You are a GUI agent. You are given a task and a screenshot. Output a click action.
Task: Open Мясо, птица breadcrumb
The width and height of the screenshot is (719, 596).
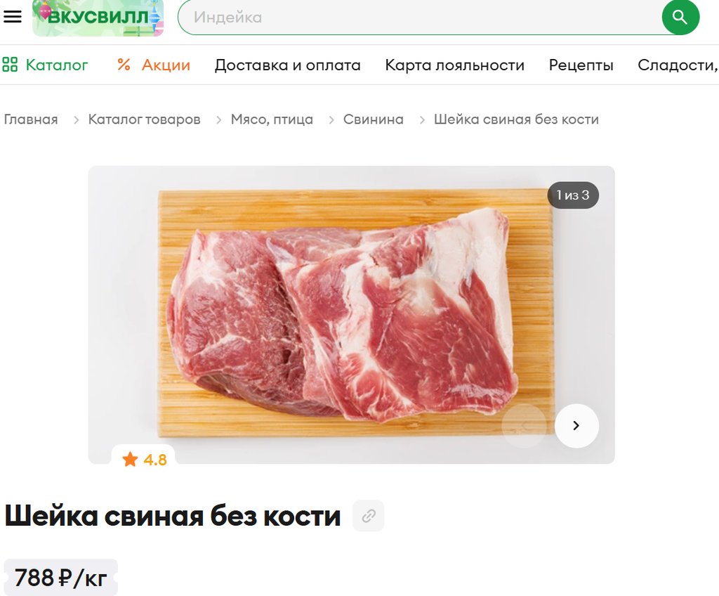[272, 119]
